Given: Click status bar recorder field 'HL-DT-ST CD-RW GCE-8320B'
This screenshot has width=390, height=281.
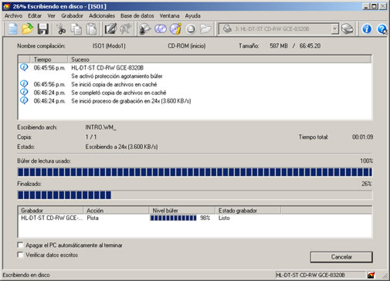Looking at the screenshot, I should coord(320,275).
